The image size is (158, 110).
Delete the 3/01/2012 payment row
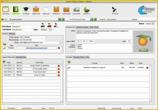click(x=59, y=75)
